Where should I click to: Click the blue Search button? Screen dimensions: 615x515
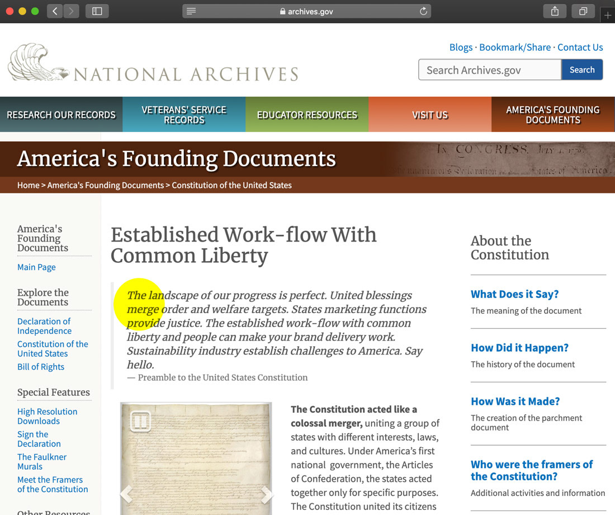[582, 70]
